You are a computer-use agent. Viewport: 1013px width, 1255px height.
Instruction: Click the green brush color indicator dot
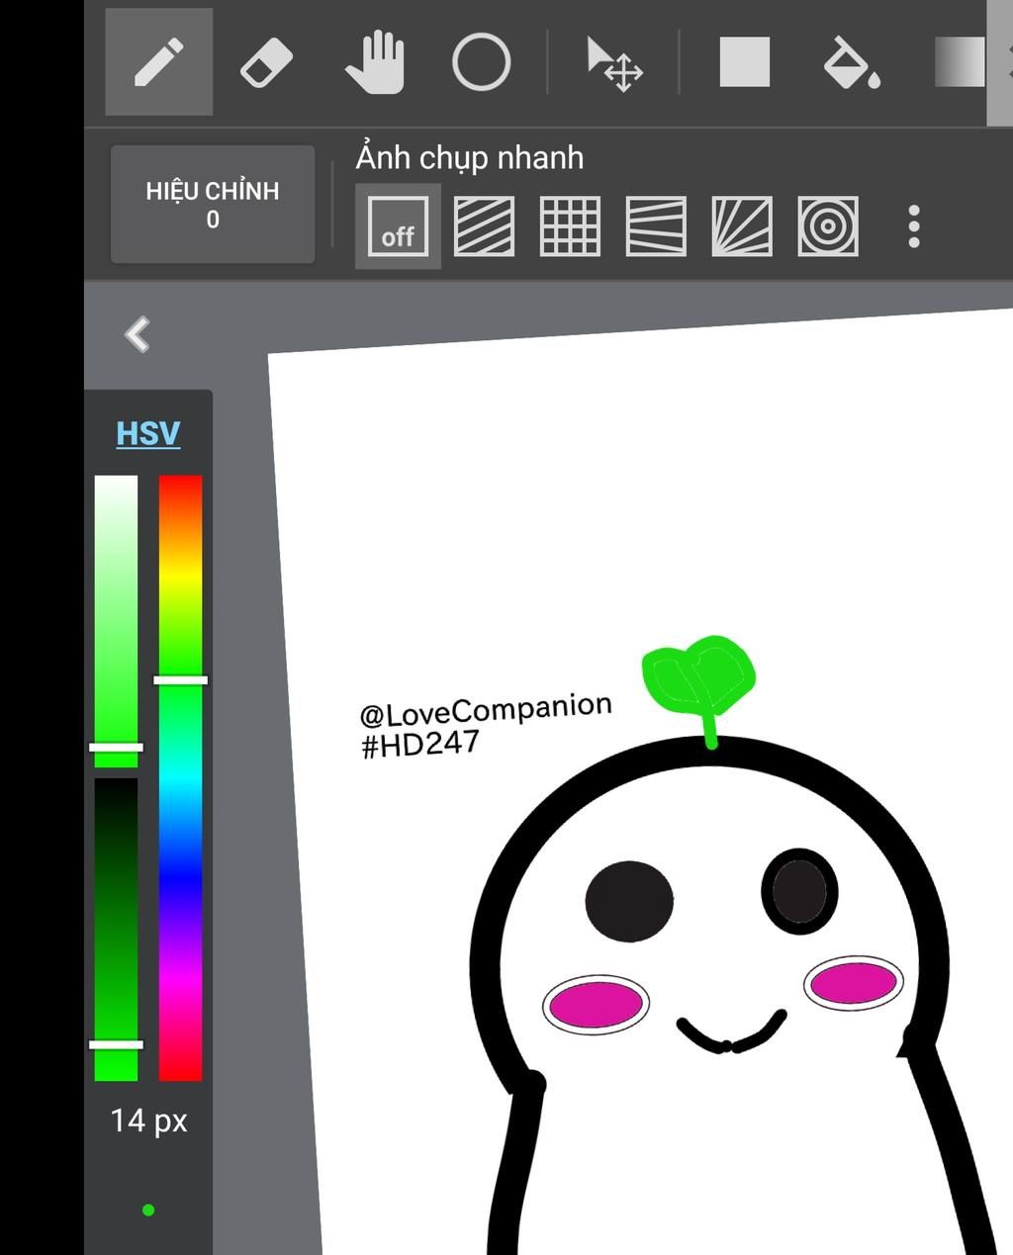149,1209
